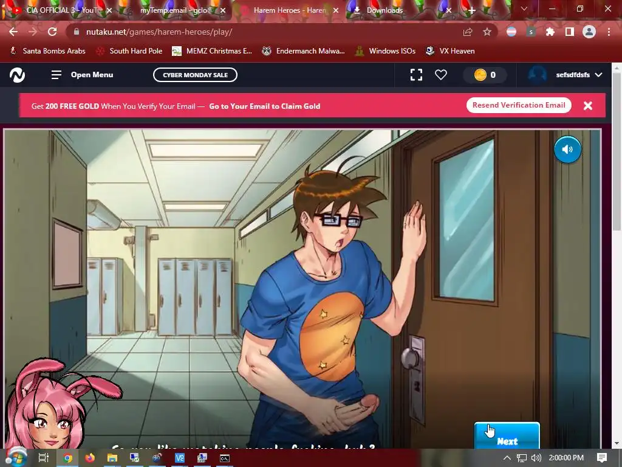Open Menu hamburger button
Viewport: 622px width, 467px height.
point(82,75)
